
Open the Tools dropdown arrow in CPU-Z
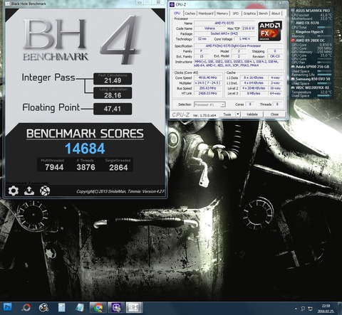click(x=237, y=114)
